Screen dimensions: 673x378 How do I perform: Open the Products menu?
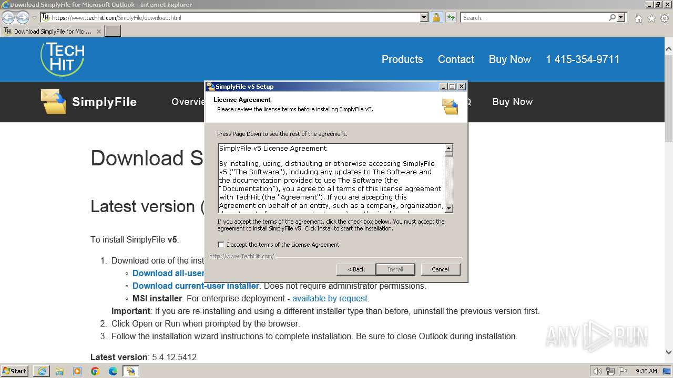(x=402, y=59)
